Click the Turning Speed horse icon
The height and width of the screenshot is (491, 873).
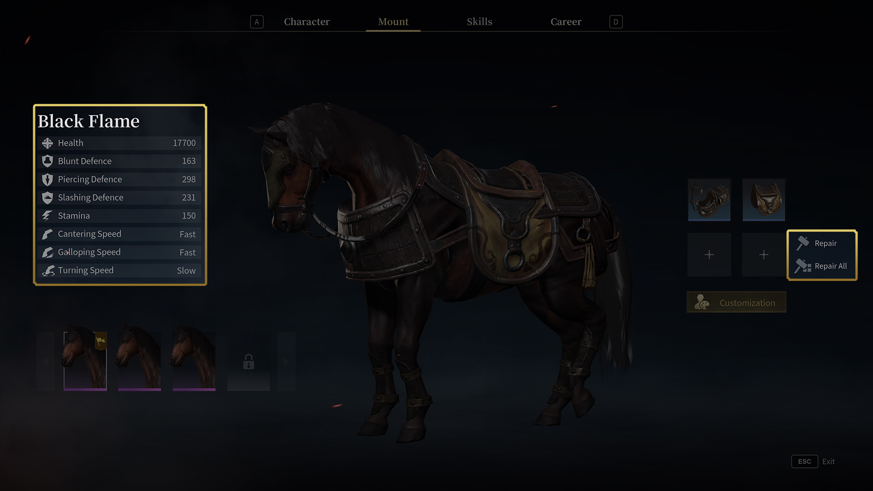tap(48, 271)
